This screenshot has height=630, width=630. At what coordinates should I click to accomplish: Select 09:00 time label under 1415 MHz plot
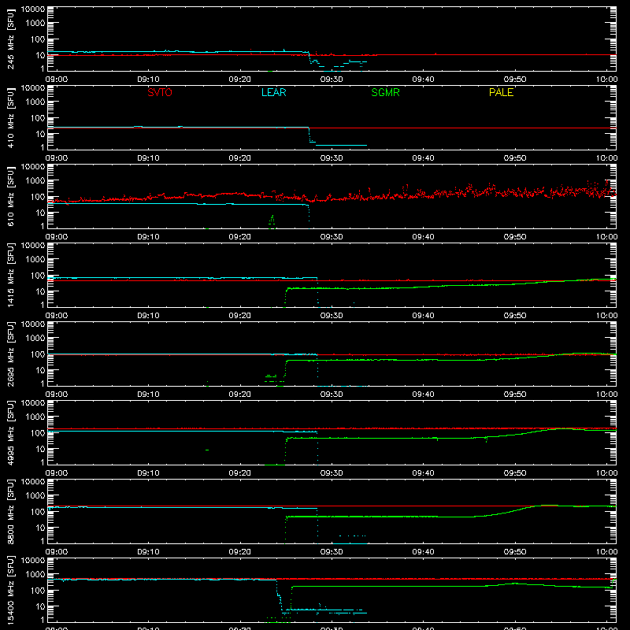click(57, 316)
